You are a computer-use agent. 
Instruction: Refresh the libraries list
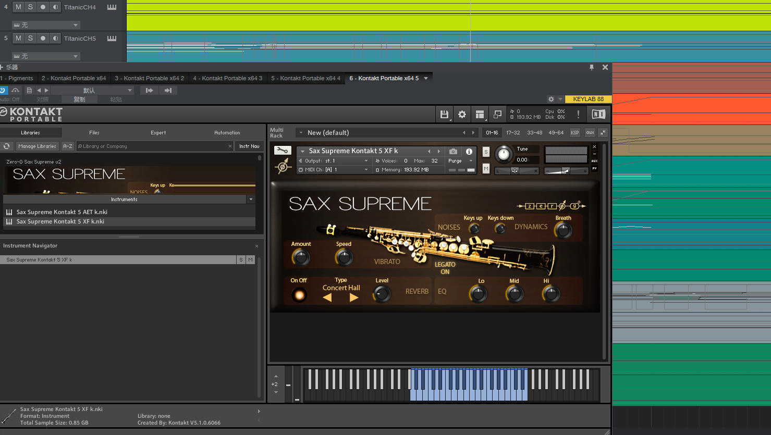7,146
